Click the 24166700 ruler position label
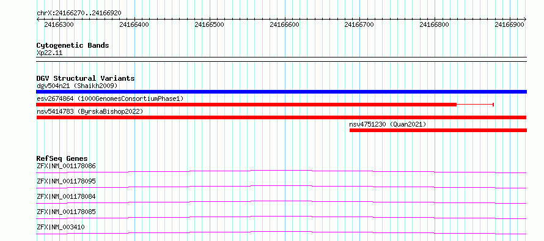The height and width of the screenshot is (241, 544). (359, 24)
